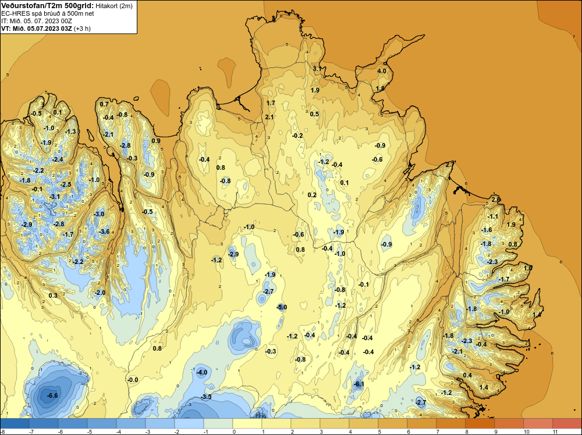Pick the legend color between 8 and 9

point(480,423)
